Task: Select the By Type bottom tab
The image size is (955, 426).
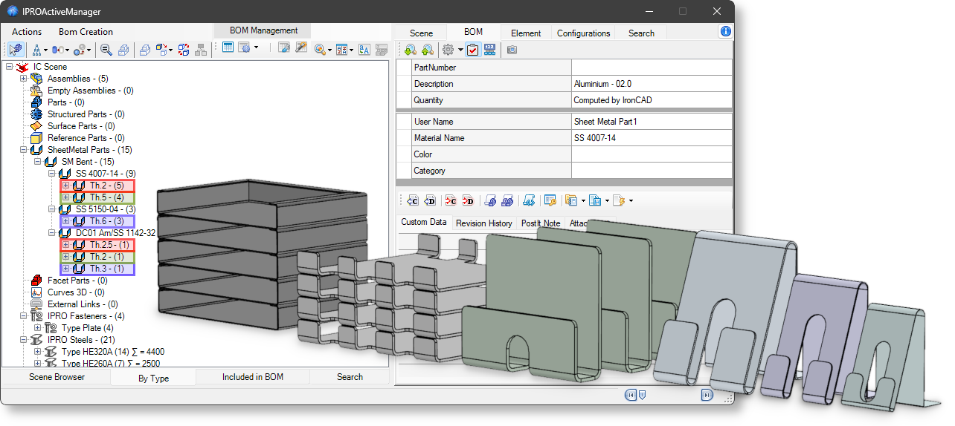Action: [153, 378]
